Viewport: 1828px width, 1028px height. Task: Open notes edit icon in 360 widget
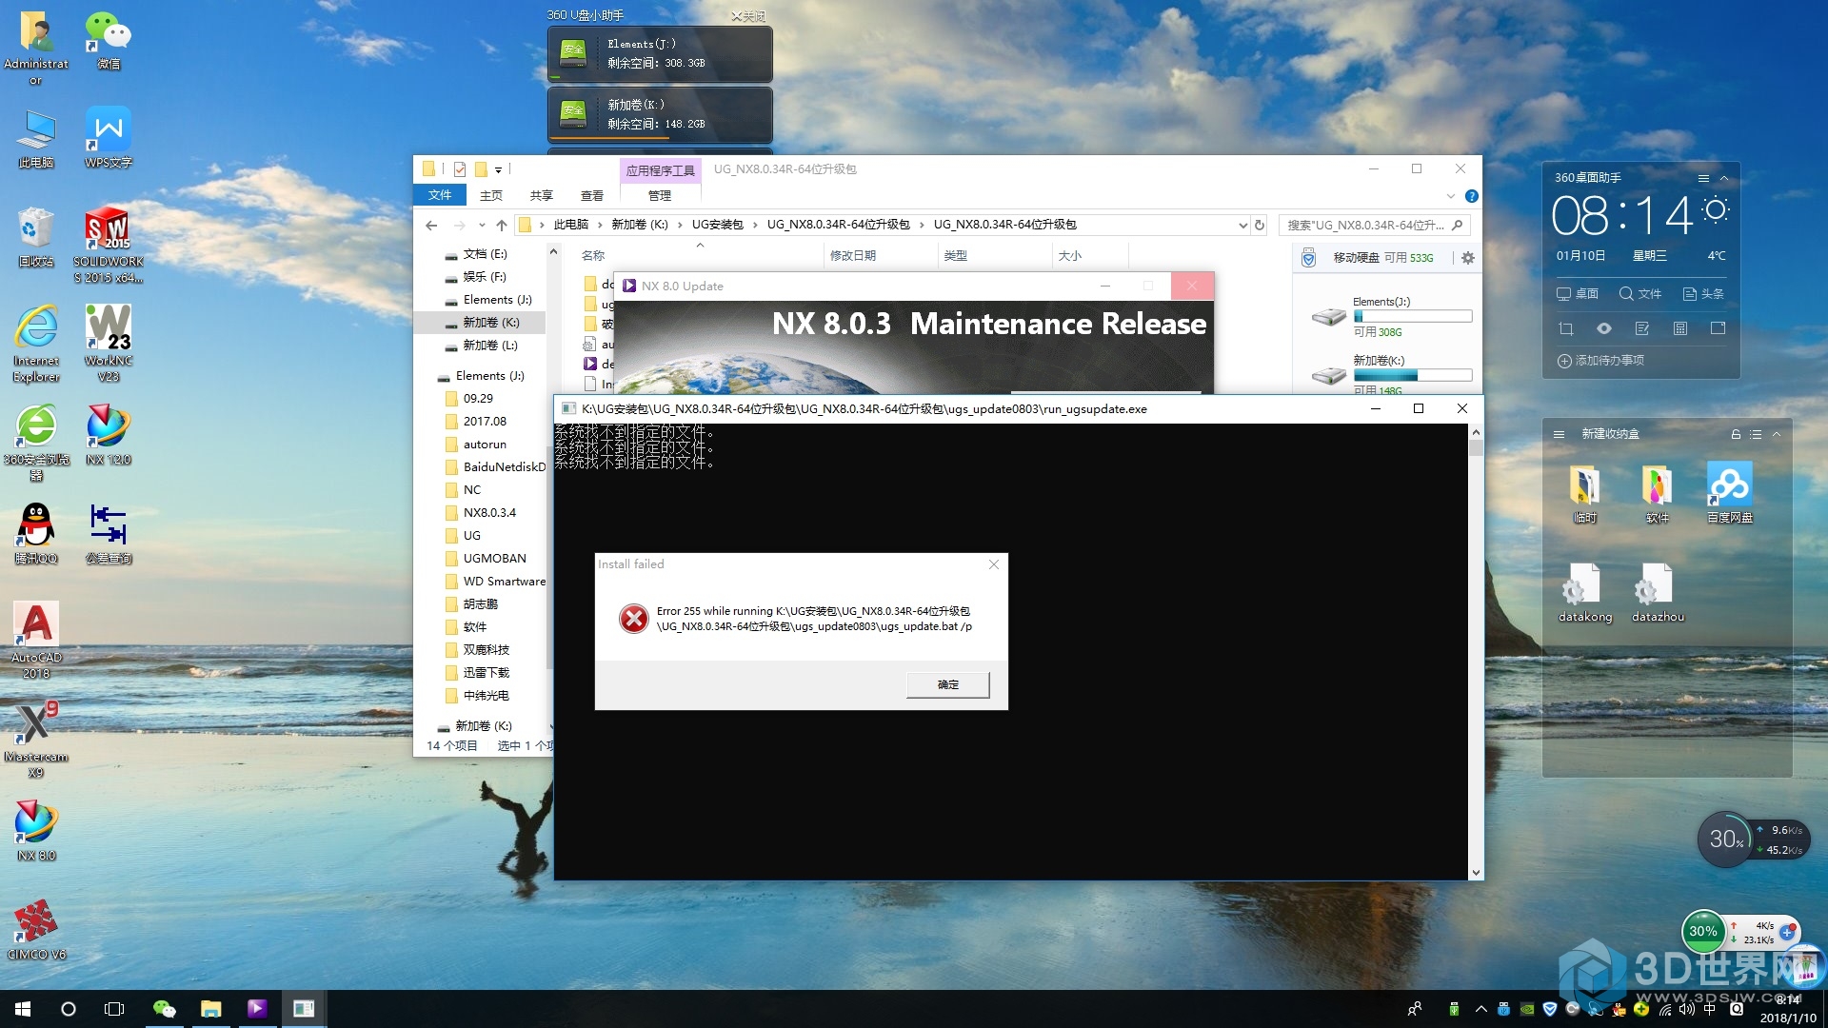(1642, 328)
